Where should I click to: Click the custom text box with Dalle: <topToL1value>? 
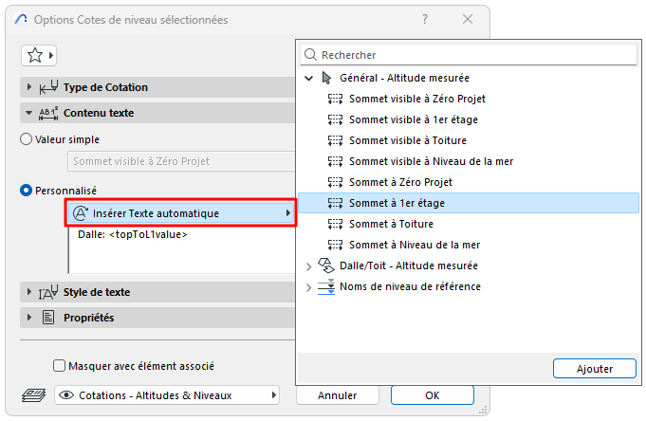tap(182, 249)
